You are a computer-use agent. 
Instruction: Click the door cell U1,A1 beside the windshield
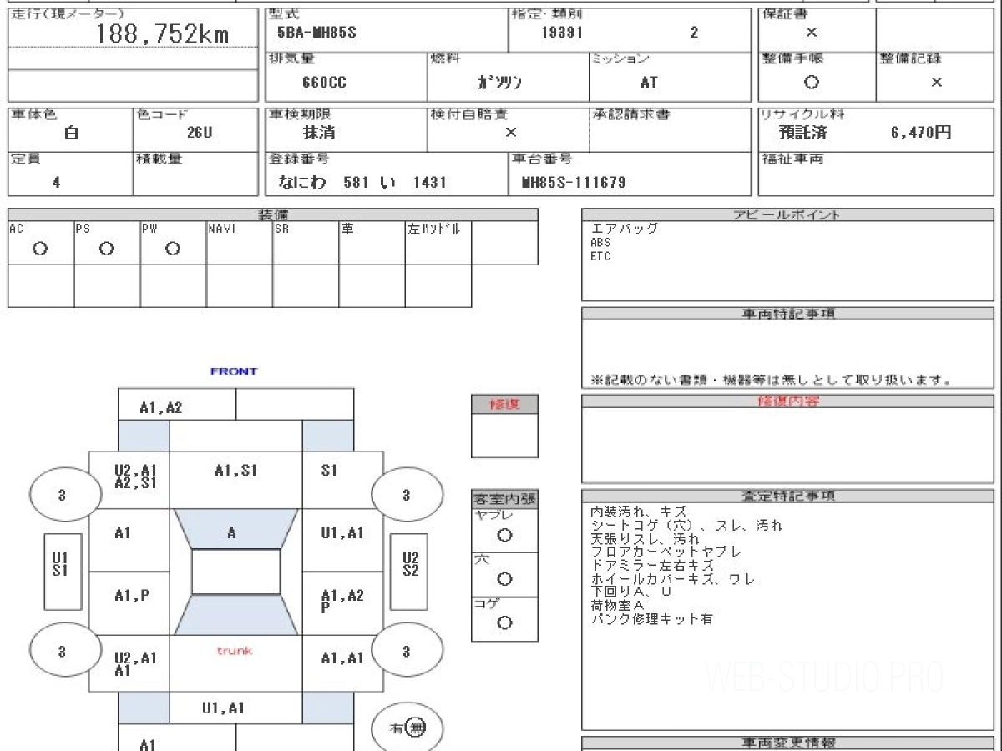[342, 541]
